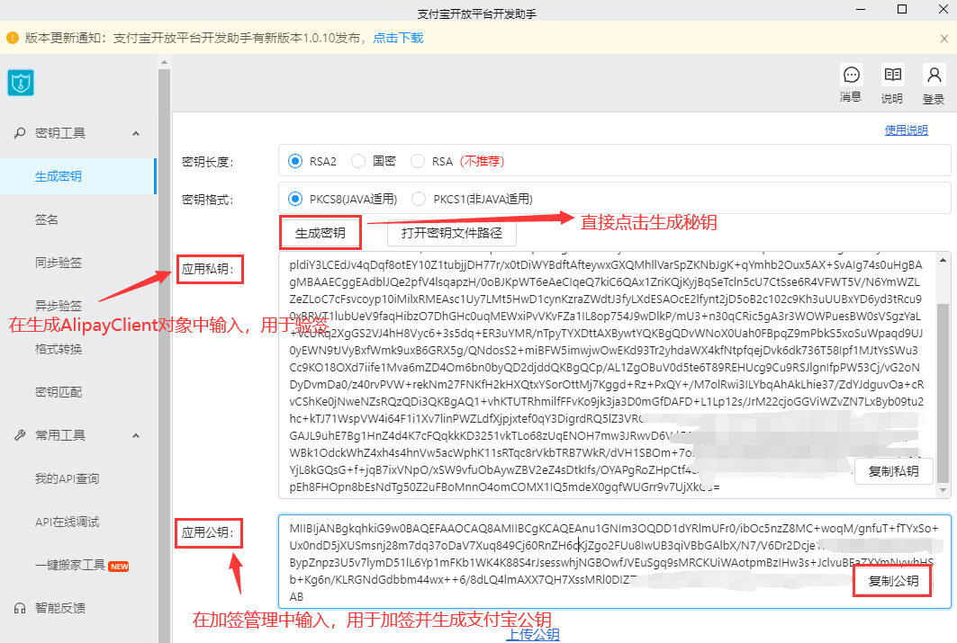Image resolution: width=957 pixels, height=643 pixels.
Task: Collapse the 常用工具 section chevron
Action: tap(136, 435)
